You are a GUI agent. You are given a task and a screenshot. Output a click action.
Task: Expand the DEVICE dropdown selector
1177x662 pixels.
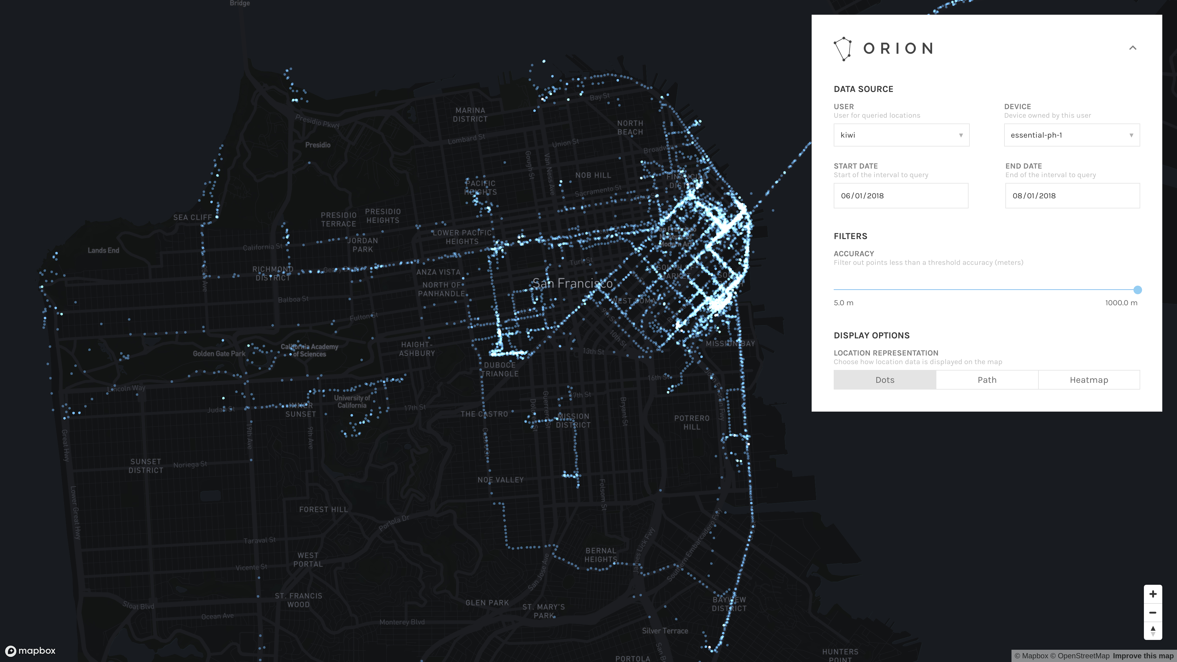(1071, 135)
